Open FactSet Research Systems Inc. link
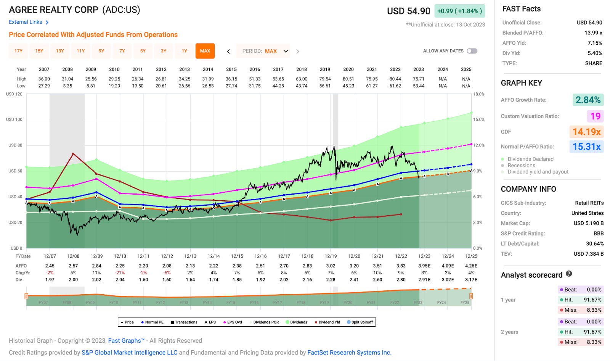This screenshot has width=610, height=361. (350, 353)
